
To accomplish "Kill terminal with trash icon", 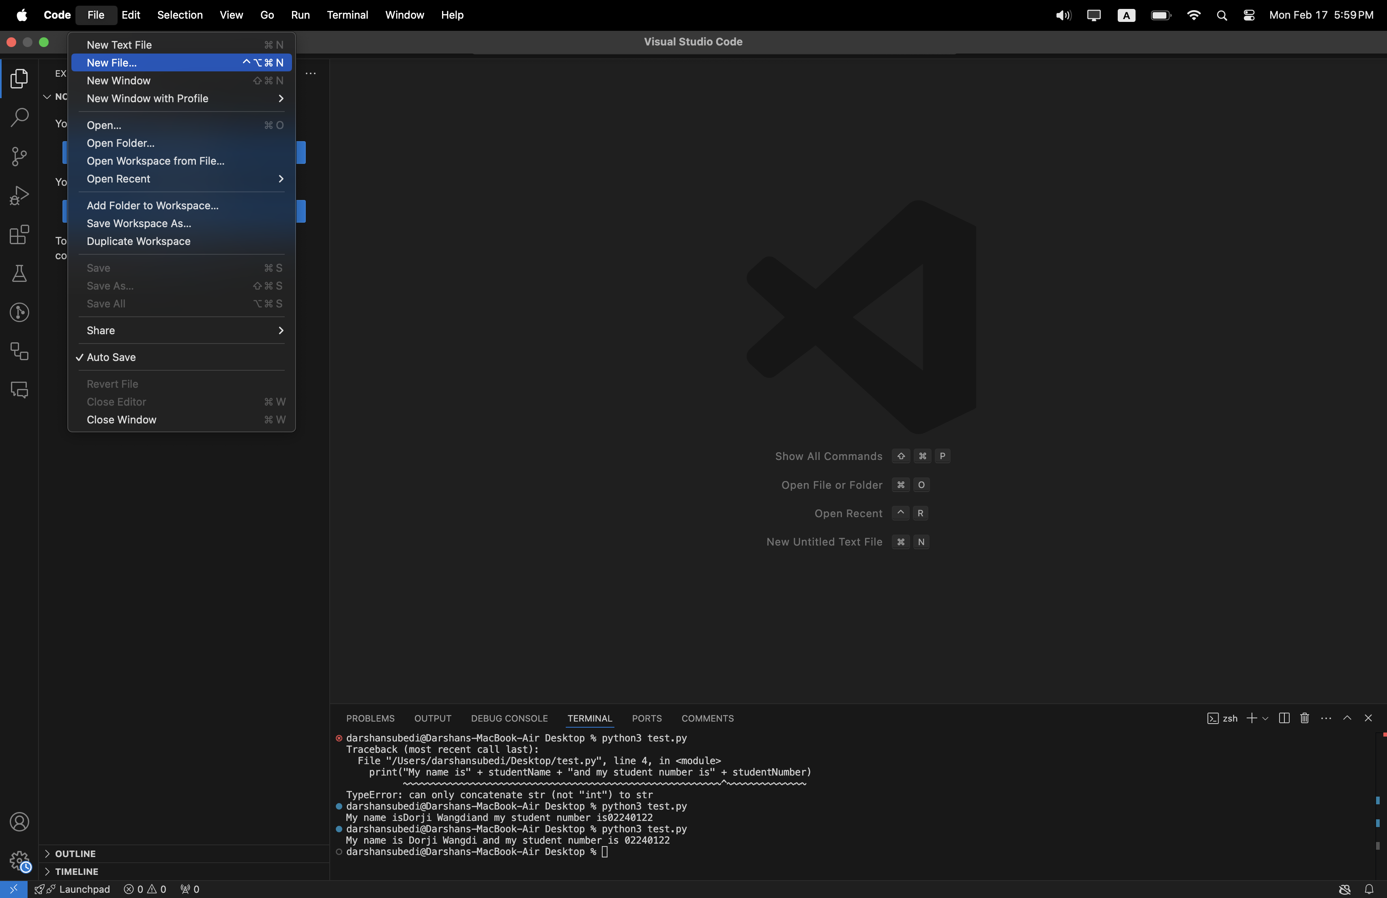I will click(x=1304, y=718).
